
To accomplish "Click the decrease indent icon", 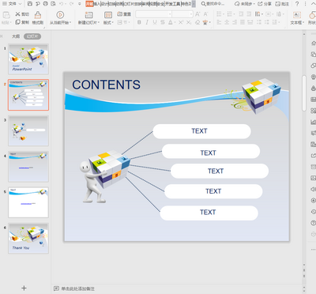I will 241,14.
